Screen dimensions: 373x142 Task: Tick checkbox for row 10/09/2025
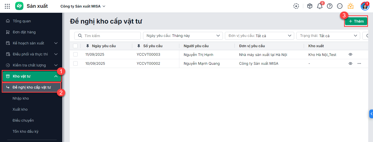(75, 63)
